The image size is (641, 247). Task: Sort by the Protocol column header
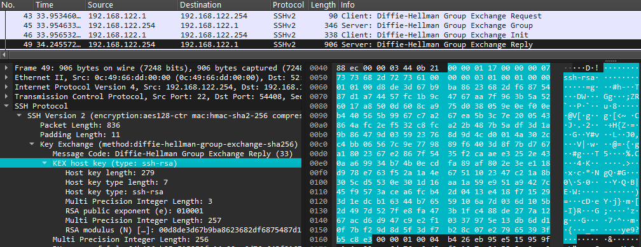click(289, 5)
